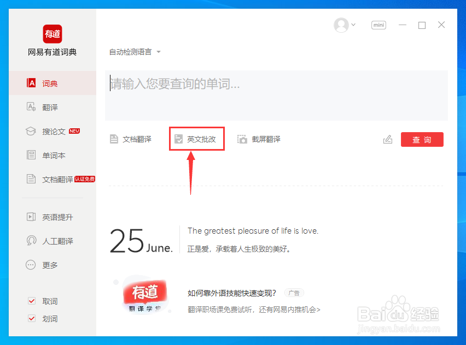The image size is (466, 345).
Task: Click the 文档翻译 file icon by search
Action: coord(114,139)
